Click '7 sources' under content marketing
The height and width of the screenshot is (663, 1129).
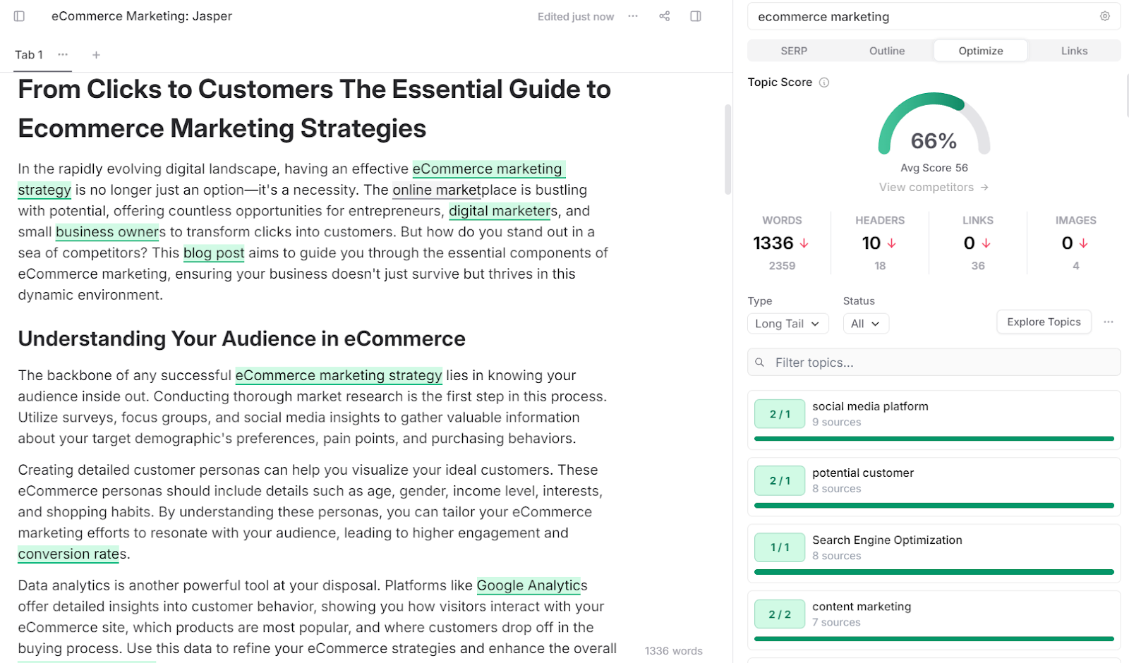pyautogui.click(x=836, y=623)
